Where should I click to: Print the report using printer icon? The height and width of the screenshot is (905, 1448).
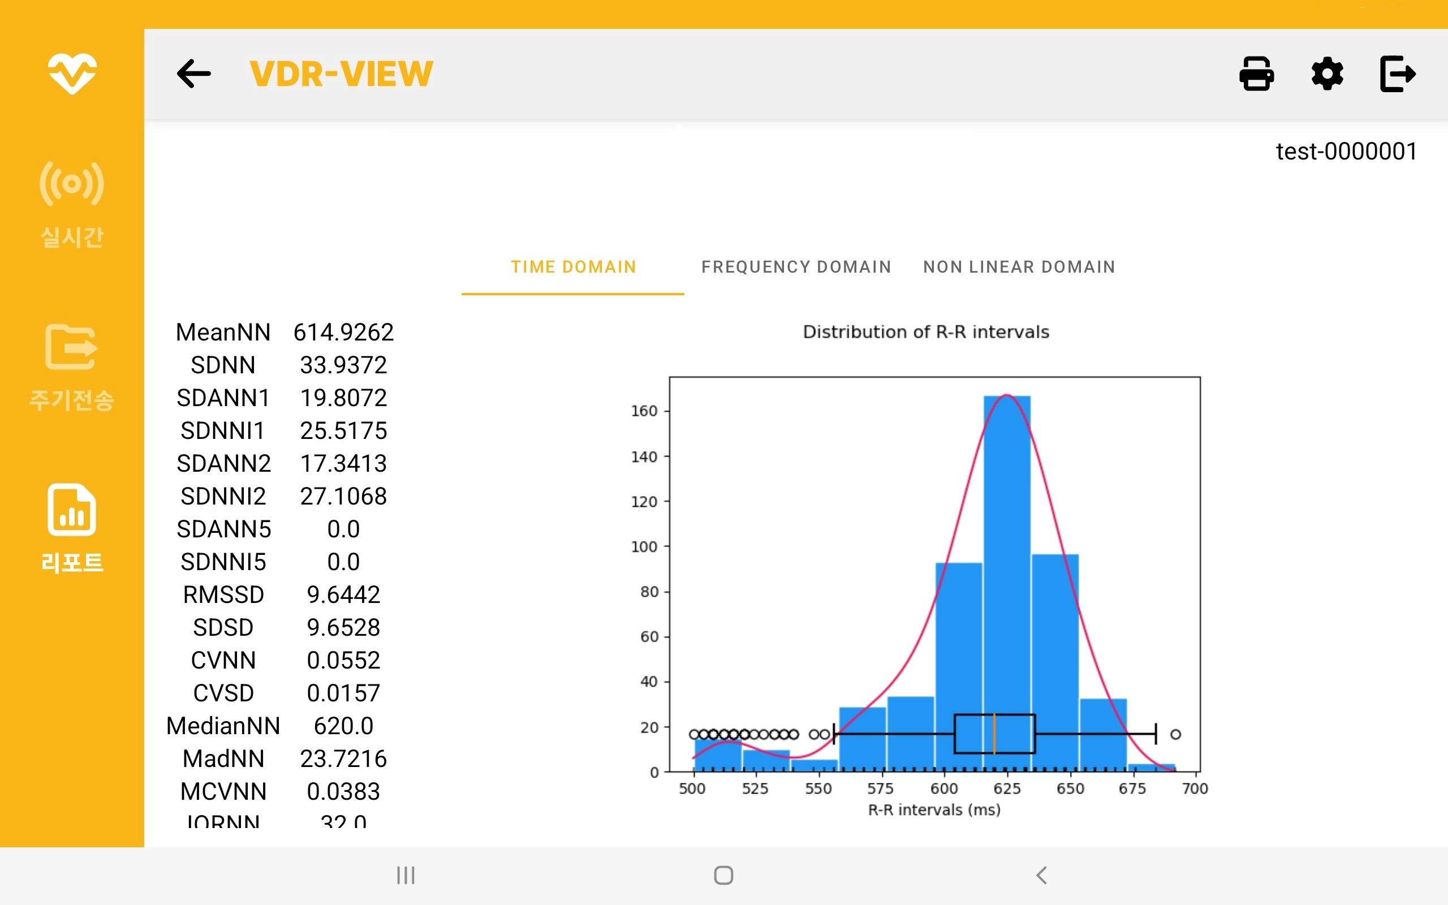pyautogui.click(x=1256, y=74)
